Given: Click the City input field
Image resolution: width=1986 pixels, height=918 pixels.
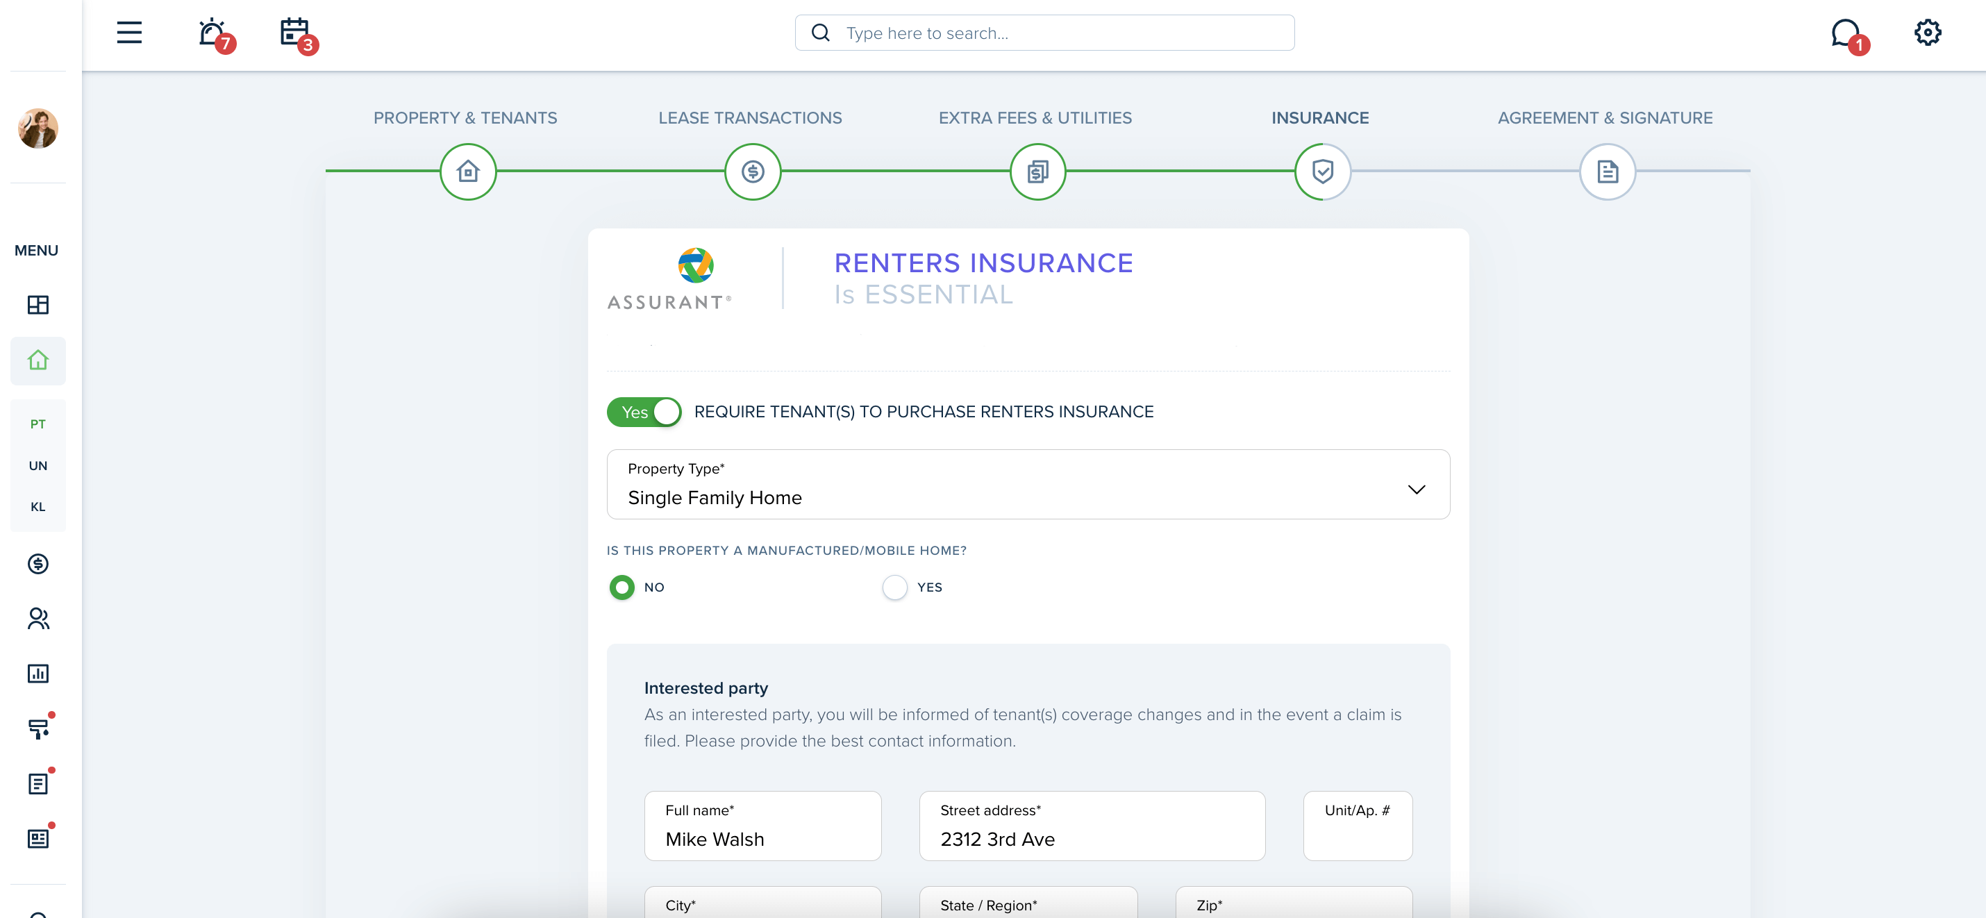Looking at the screenshot, I should point(762,903).
